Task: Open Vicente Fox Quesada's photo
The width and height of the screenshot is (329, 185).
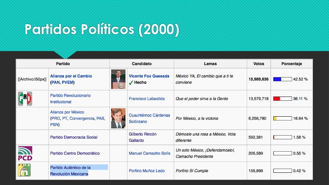Action: coord(118,79)
